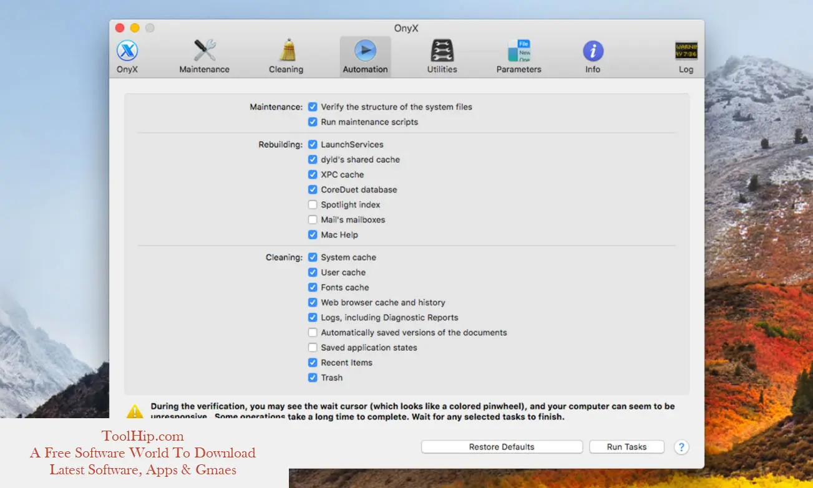Click the help question mark button
Screen dimensions: 813x488
[682, 447]
